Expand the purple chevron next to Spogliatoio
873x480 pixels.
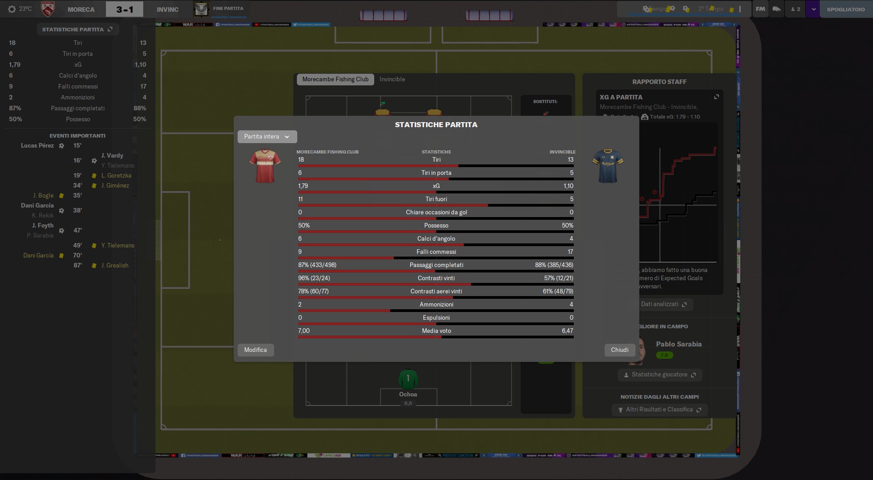[x=813, y=9]
